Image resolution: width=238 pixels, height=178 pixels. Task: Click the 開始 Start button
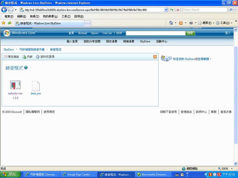click(x=10, y=174)
